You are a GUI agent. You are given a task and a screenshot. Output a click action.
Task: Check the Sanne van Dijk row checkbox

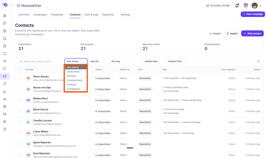point(20,89)
